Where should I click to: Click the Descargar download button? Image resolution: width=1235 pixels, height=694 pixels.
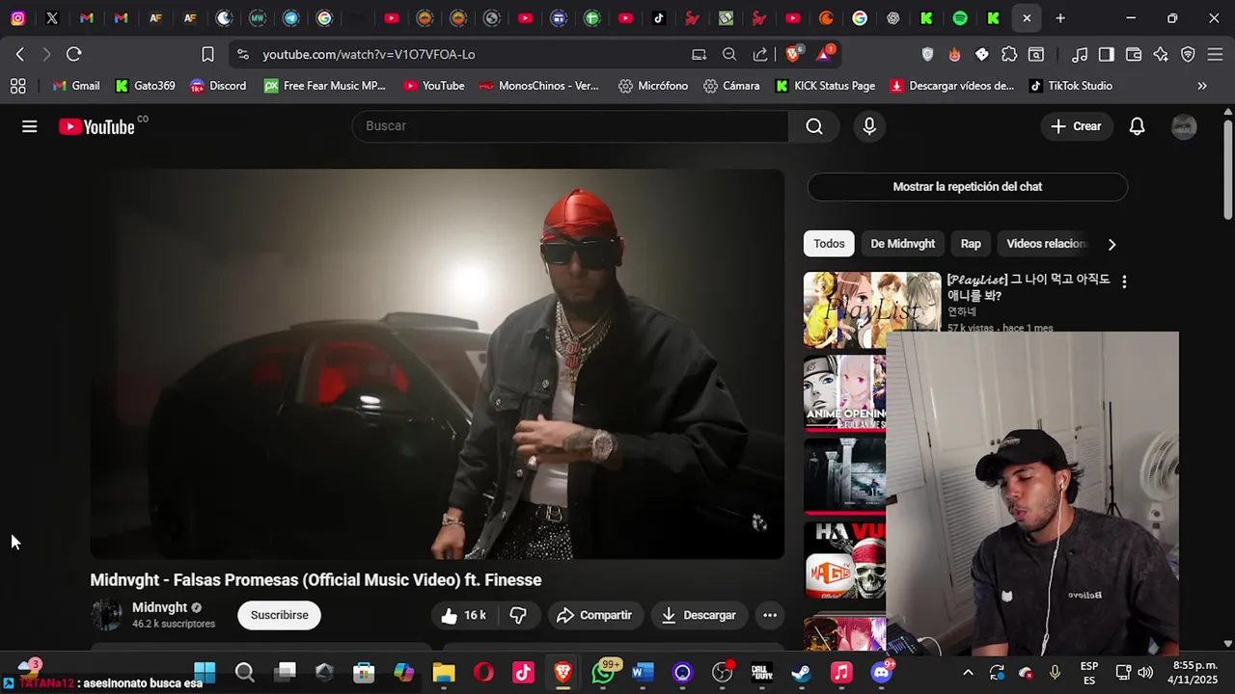[x=699, y=615]
